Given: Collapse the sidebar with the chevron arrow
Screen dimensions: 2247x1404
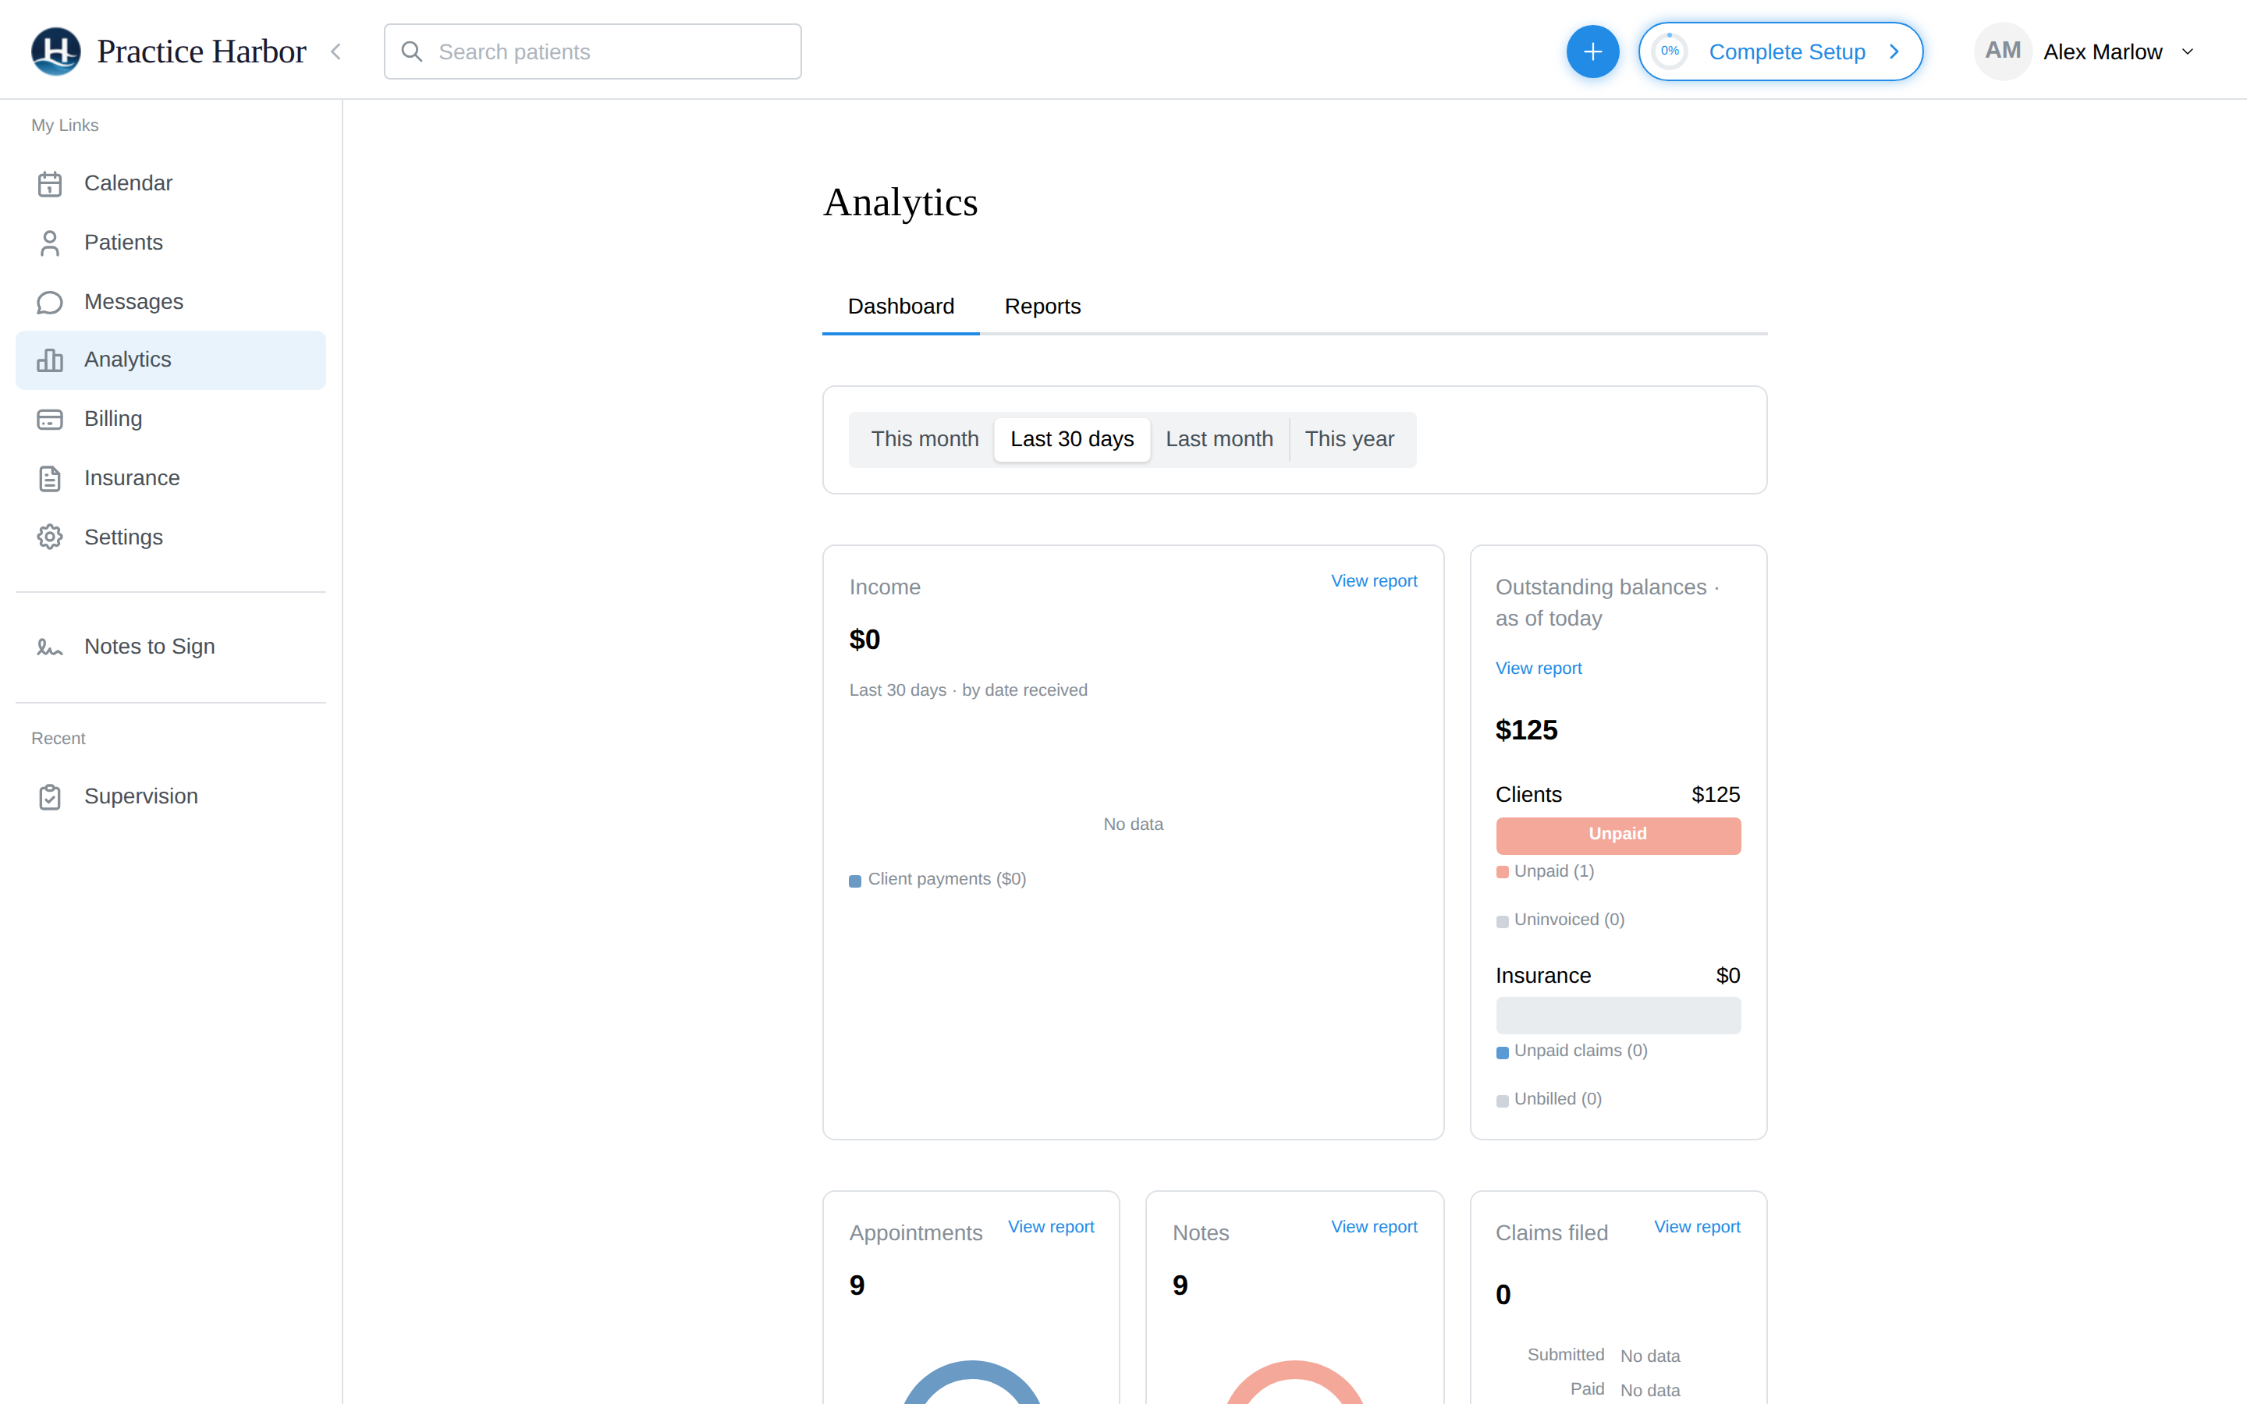Looking at the screenshot, I should [336, 52].
